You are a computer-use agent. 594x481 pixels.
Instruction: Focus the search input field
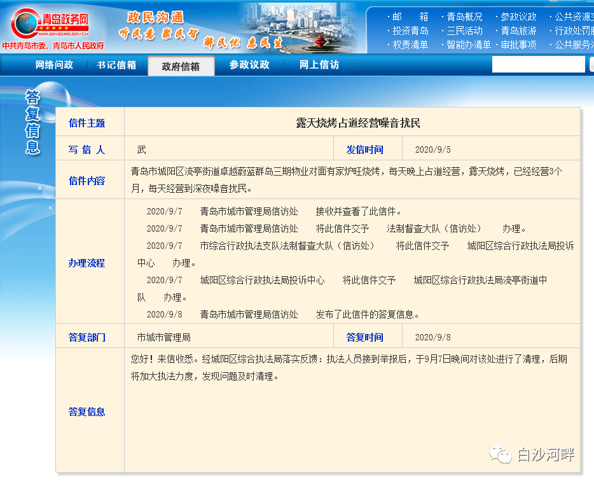538,64
